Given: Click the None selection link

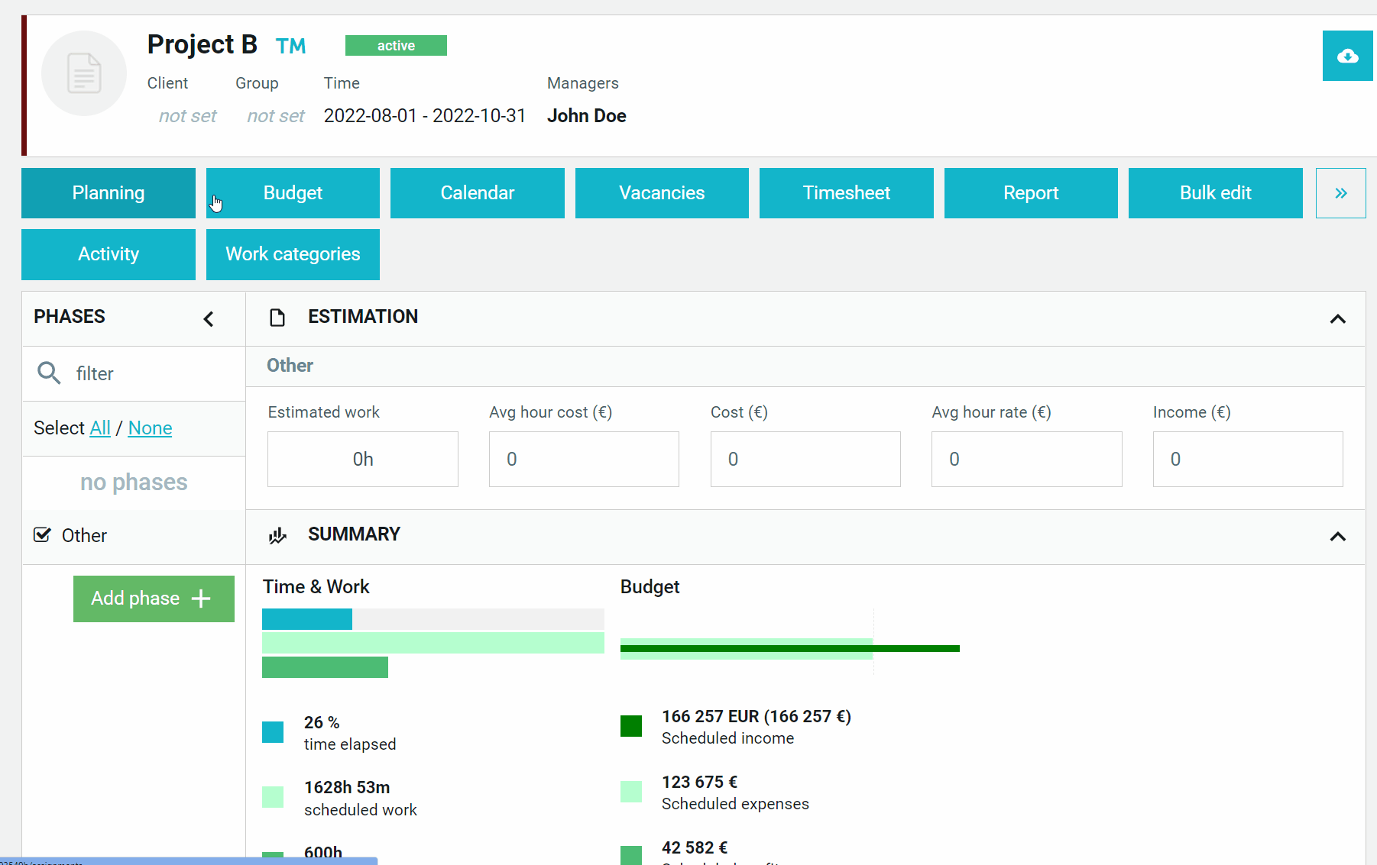Looking at the screenshot, I should [150, 428].
